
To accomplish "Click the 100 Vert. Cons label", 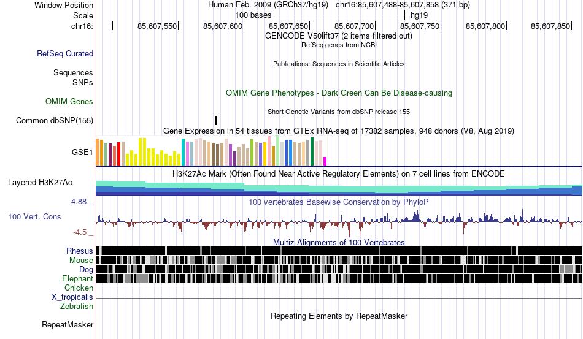I will point(34,216).
